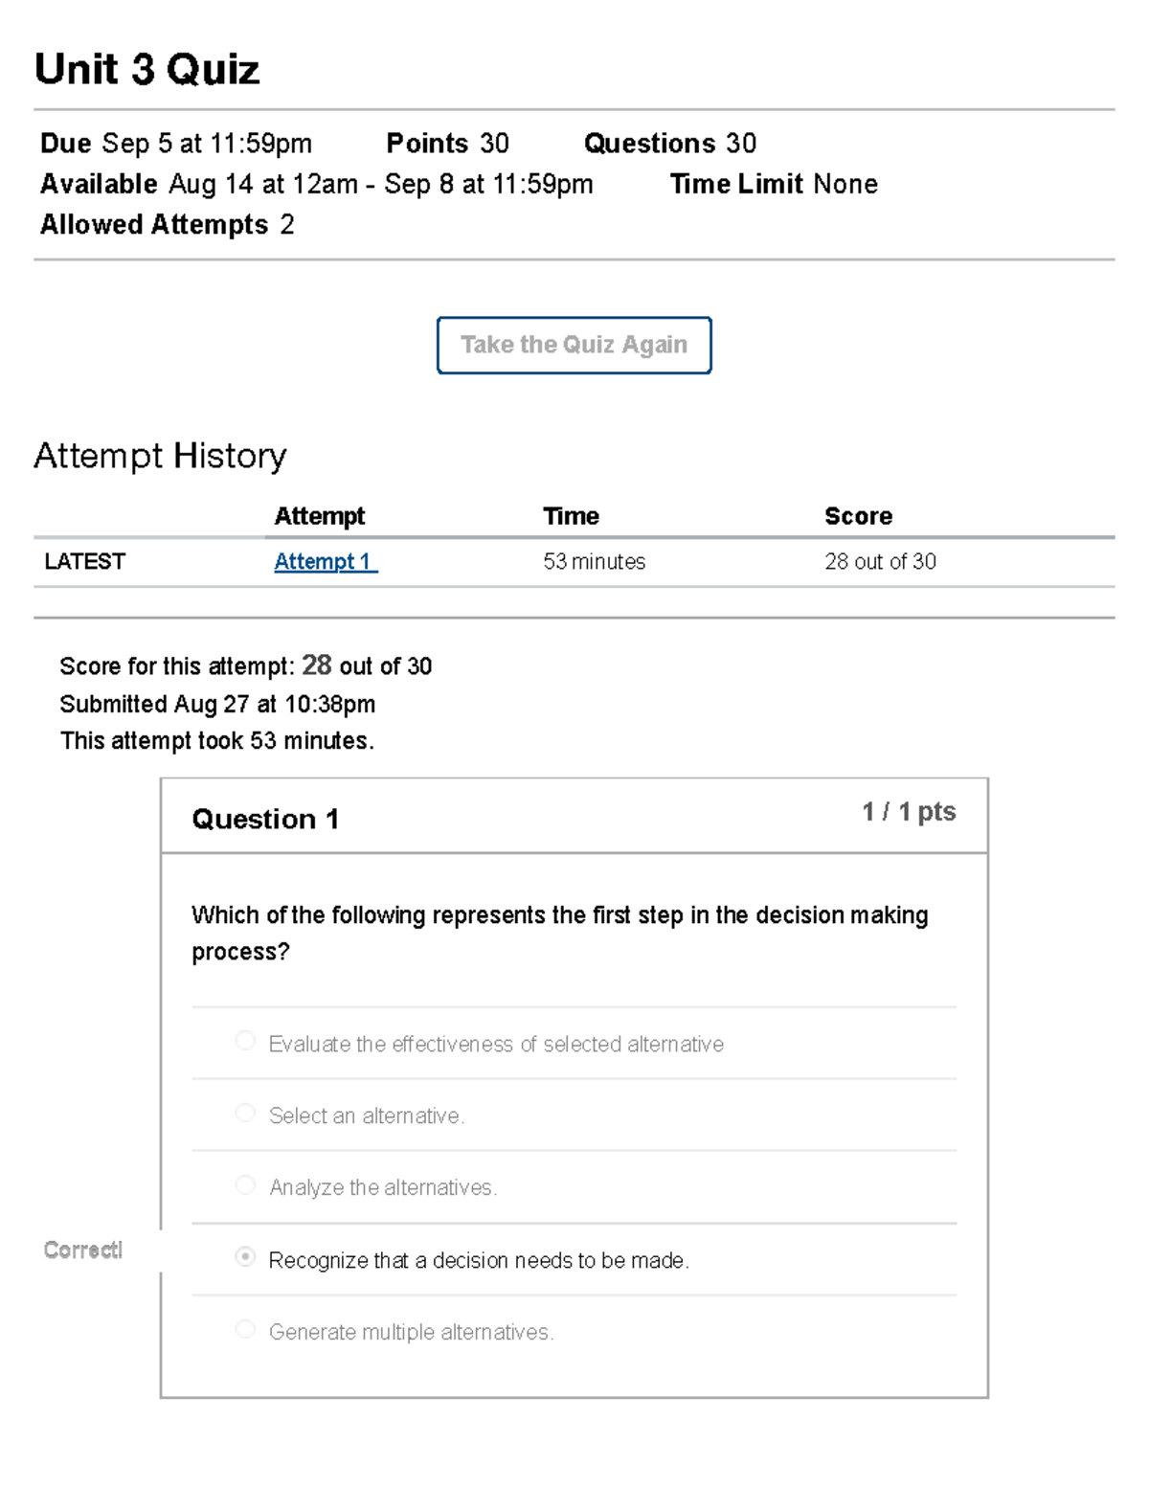The image size is (1149, 1487).
Task: Pick the Analyze the alternatives radio button
Action: [x=245, y=1185]
